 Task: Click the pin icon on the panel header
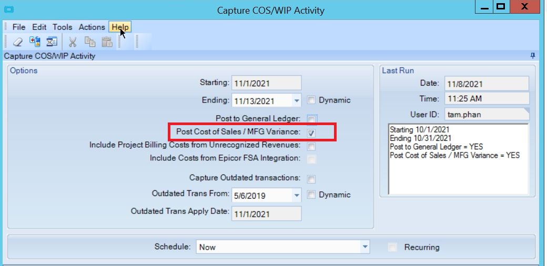point(533,55)
